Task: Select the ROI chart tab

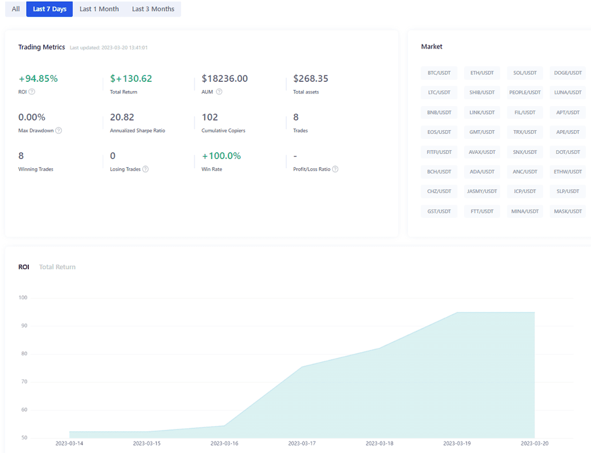Action: click(x=24, y=267)
